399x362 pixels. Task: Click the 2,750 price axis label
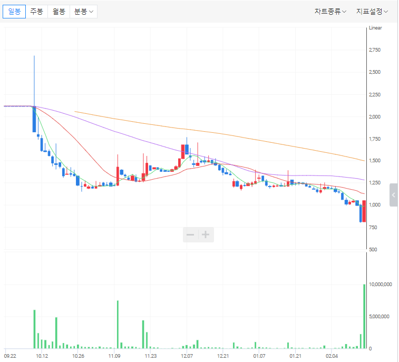(x=375, y=50)
